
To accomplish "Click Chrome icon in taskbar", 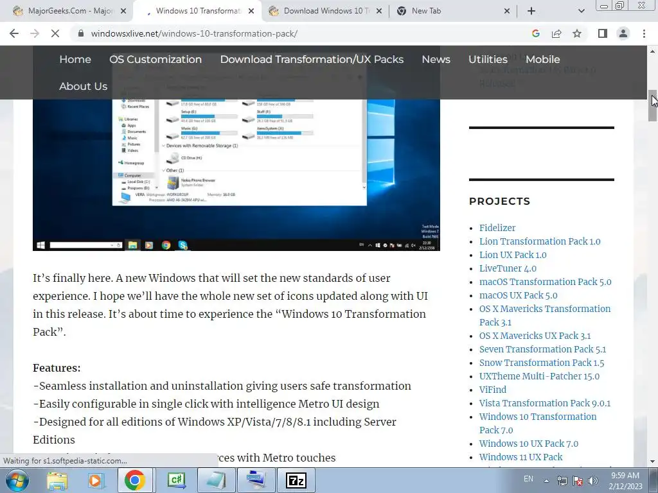I will click(135, 480).
